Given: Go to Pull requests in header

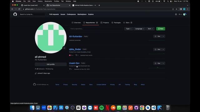Looking at the screenshot, I should coord(54,14).
